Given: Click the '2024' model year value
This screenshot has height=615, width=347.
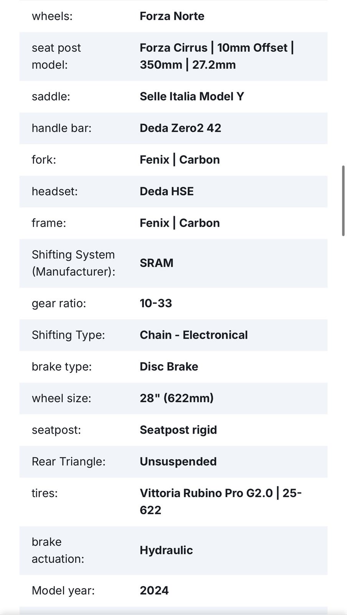Looking at the screenshot, I should pos(154,590).
